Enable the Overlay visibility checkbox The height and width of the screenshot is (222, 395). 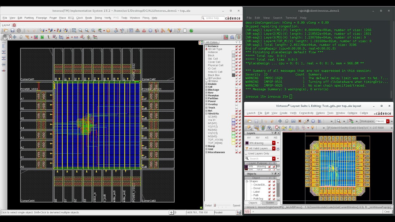(x=237, y=105)
